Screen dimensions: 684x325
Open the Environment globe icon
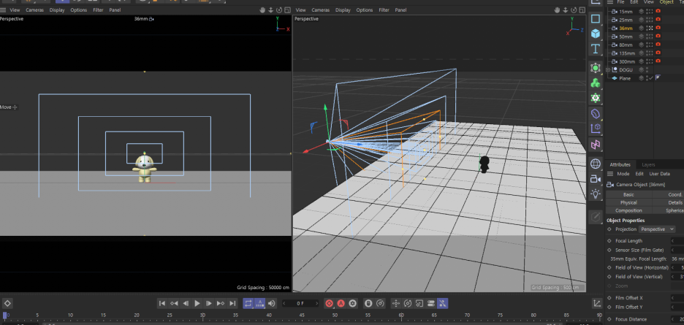(x=596, y=164)
